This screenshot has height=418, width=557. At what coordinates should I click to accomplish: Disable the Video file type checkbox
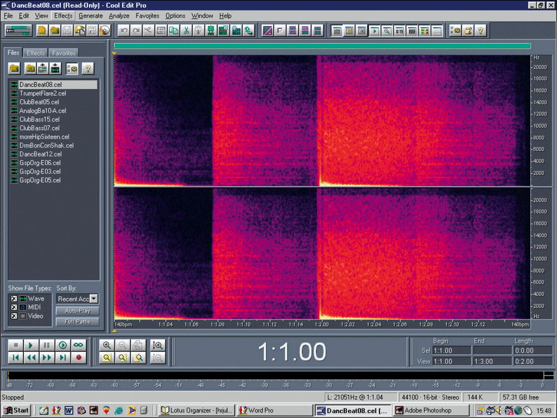click(x=14, y=316)
